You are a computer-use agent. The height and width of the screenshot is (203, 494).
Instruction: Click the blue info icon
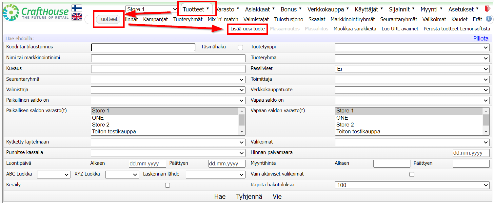[x=488, y=19]
